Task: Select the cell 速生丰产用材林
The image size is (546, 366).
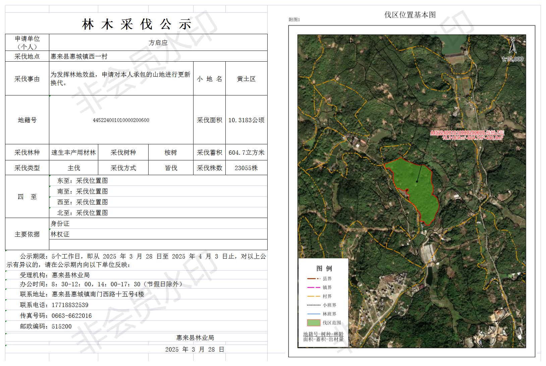Action: click(x=74, y=152)
